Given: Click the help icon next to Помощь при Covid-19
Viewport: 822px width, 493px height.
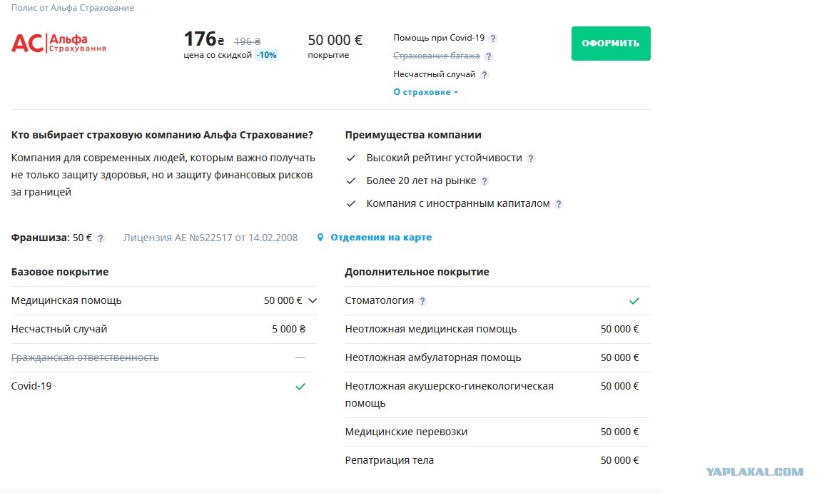Looking at the screenshot, I should pos(493,39).
